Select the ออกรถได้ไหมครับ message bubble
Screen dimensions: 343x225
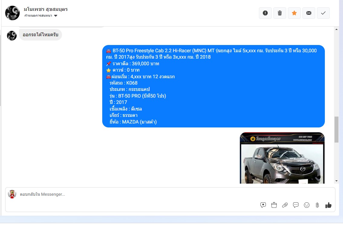[x=41, y=35]
